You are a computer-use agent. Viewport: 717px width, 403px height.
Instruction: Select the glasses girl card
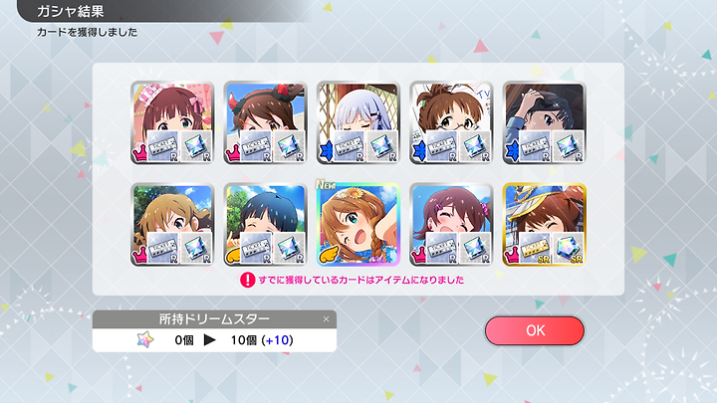pyautogui.click(x=451, y=122)
